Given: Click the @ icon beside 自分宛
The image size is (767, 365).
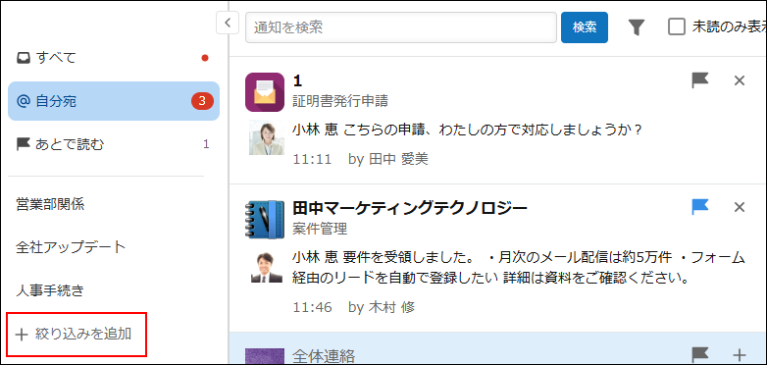Looking at the screenshot, I should click(x=23, y=101).
